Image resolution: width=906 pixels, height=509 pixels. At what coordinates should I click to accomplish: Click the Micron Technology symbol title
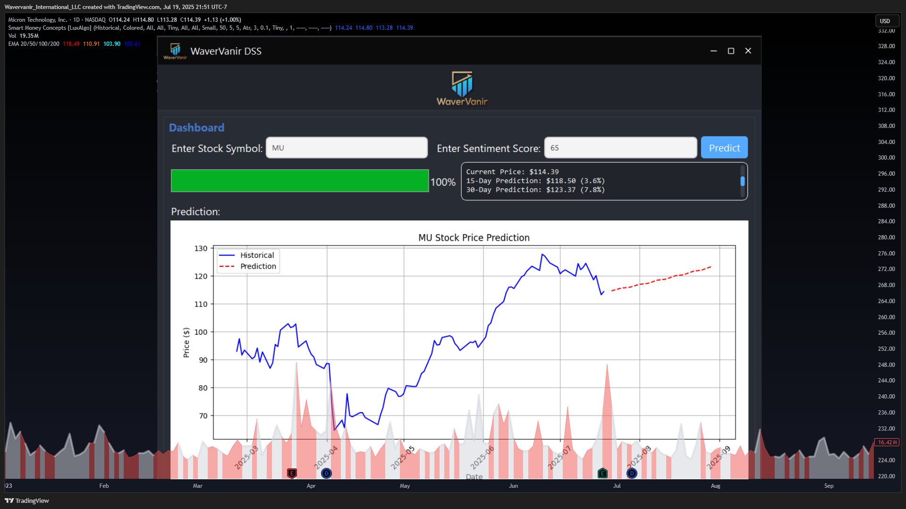click(x=38, y=20)
